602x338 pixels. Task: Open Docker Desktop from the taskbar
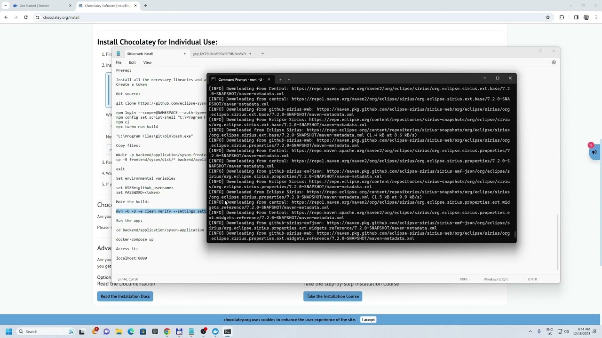pyautogui.click(x=215, y=331)
